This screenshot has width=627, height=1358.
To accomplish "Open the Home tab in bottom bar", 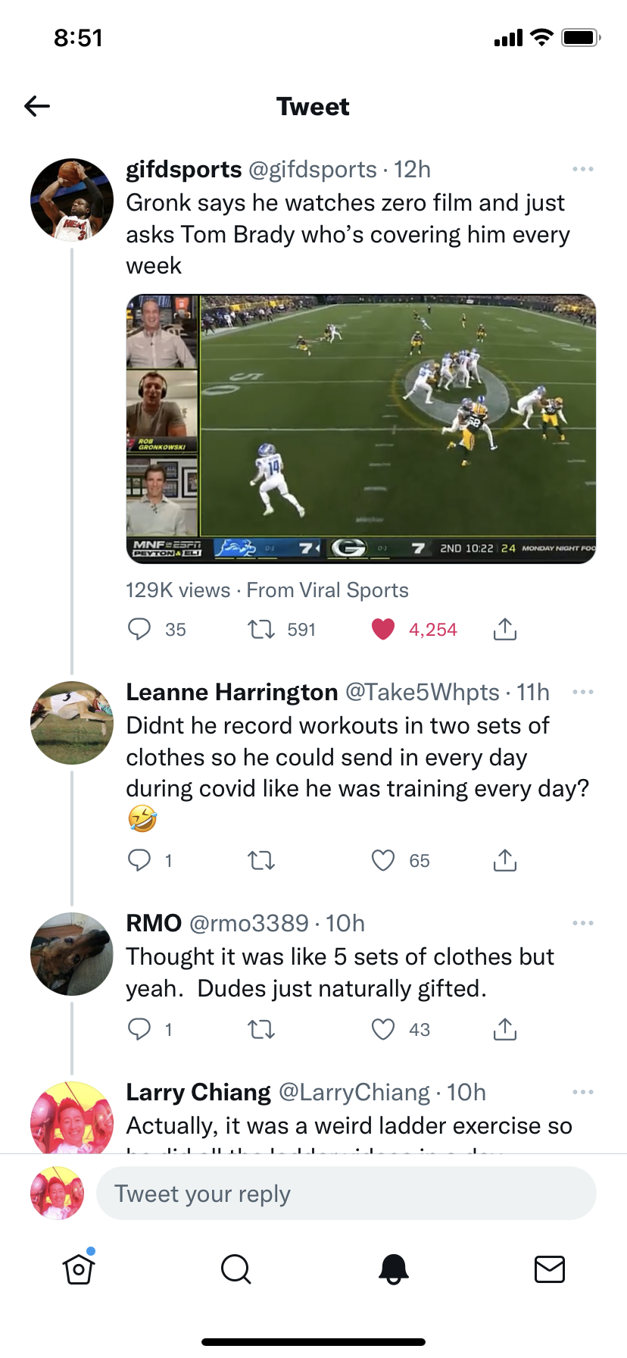I will click(79, 1269).
